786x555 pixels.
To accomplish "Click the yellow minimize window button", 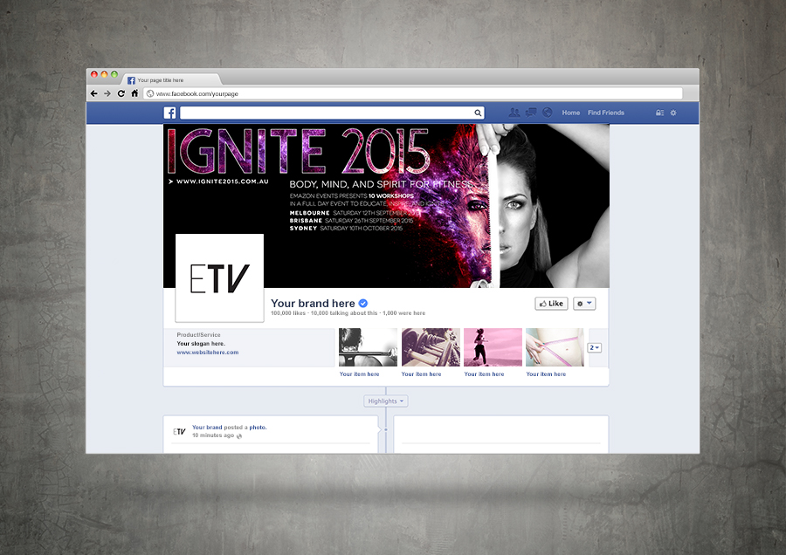I will click(x=104, y=74).
